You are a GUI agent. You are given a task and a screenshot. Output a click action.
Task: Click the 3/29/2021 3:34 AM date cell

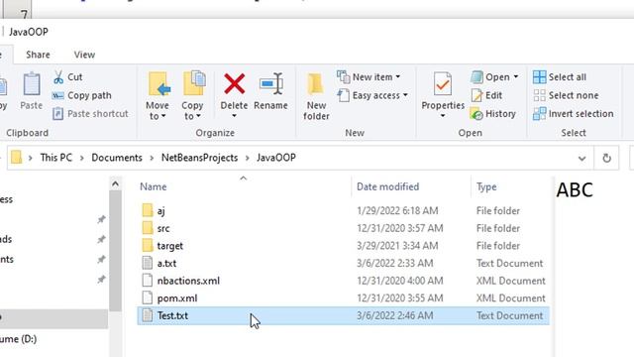[397, 246]
